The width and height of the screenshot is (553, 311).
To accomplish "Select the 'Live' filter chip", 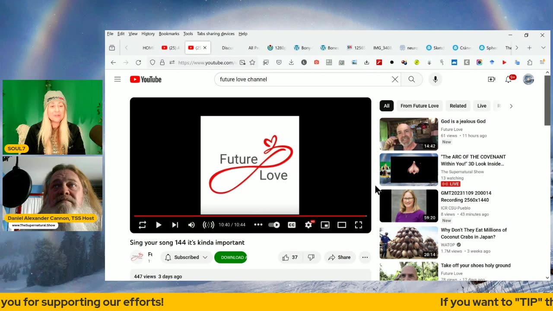I will (x=482, y=106).
